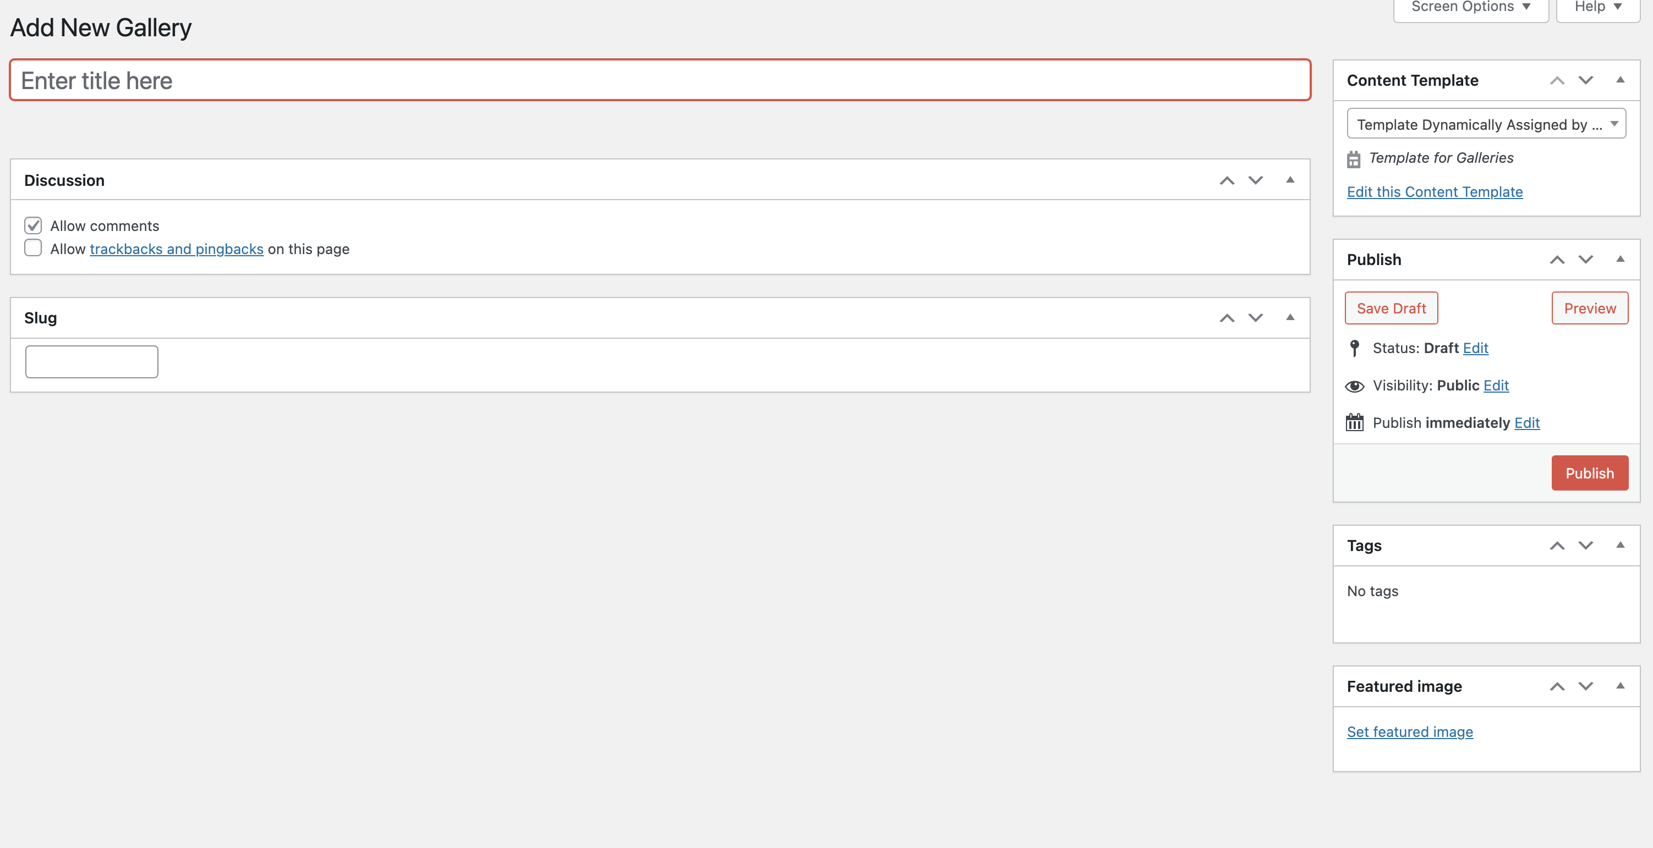
Task: Open the Set featured image link
Action: click(x=1410, y=732)
